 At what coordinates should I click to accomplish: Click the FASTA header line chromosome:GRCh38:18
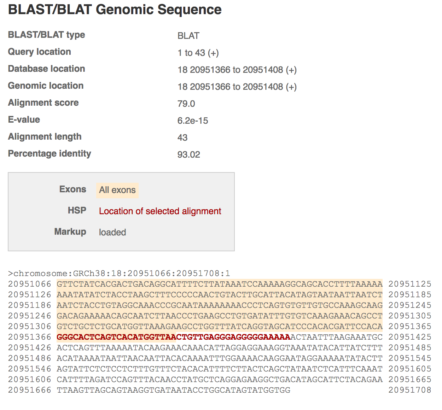[119, 273]
